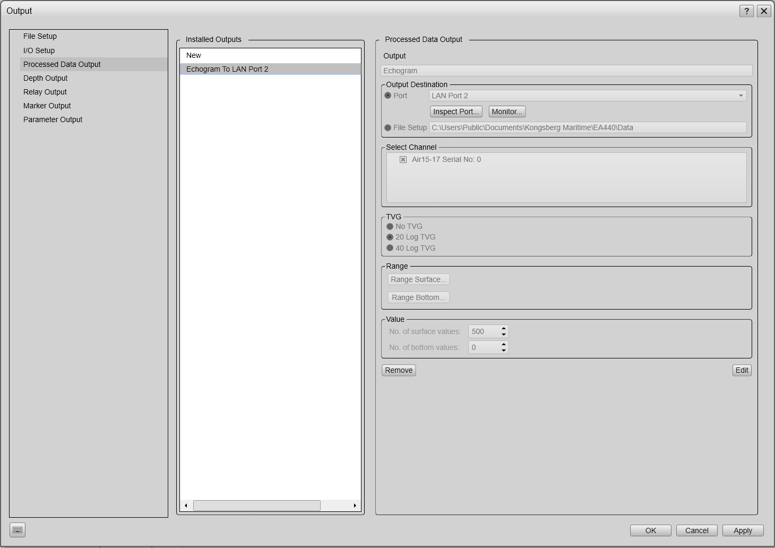
Task: Click the Inspect Port button
Action: pyautogui.click(x=456, y=112)
